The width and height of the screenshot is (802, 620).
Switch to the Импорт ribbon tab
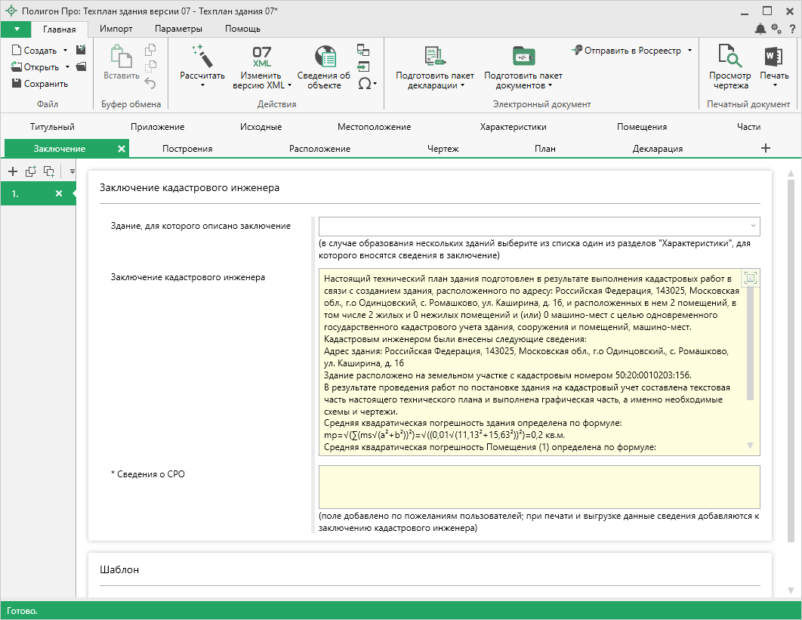click(x=116, y=29)
